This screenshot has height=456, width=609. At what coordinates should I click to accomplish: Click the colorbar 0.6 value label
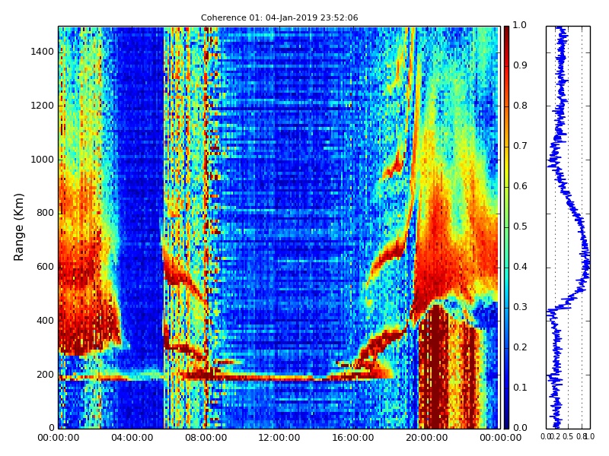(520, 186)
